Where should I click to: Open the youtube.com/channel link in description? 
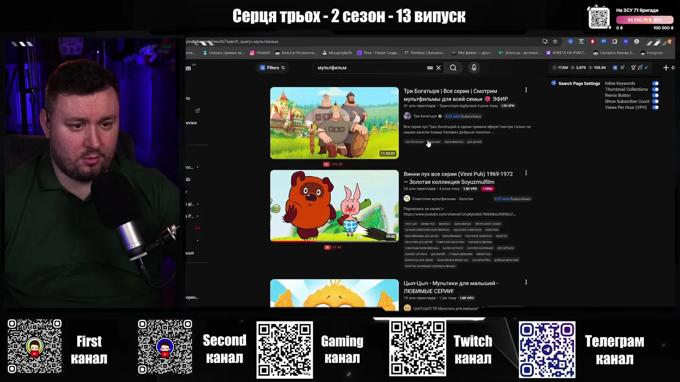460,214
